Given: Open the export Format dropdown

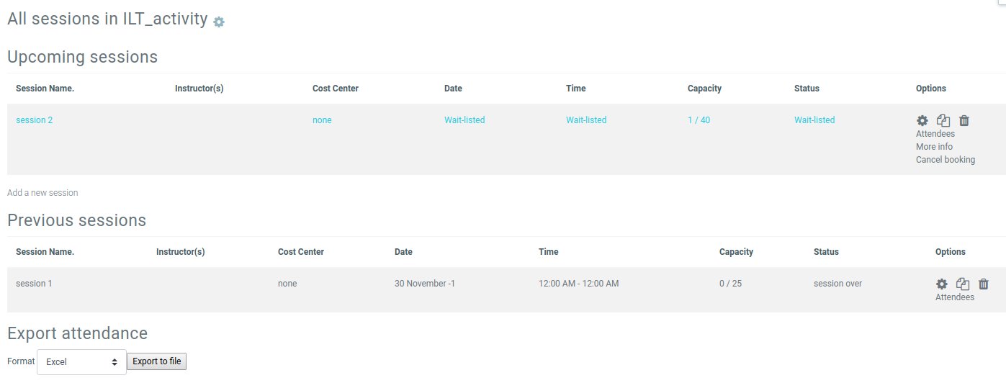Looking at the screenshot, I should [81, 362].
